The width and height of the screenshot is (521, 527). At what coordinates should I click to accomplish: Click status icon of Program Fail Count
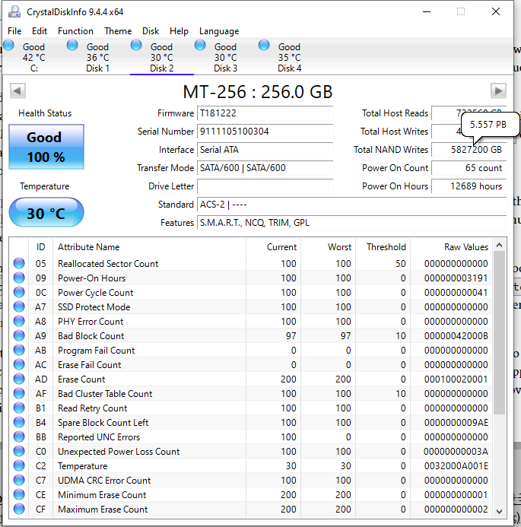click(x=19, y=350)
